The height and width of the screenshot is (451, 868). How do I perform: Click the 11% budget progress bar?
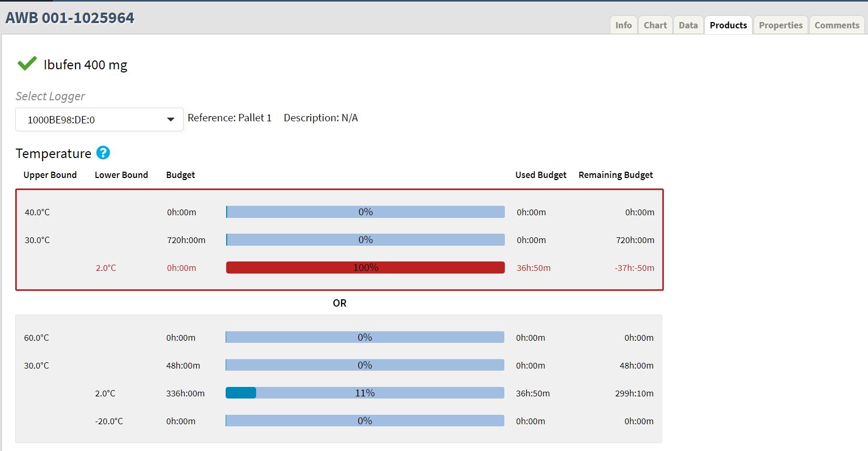[x=365, y=393]
